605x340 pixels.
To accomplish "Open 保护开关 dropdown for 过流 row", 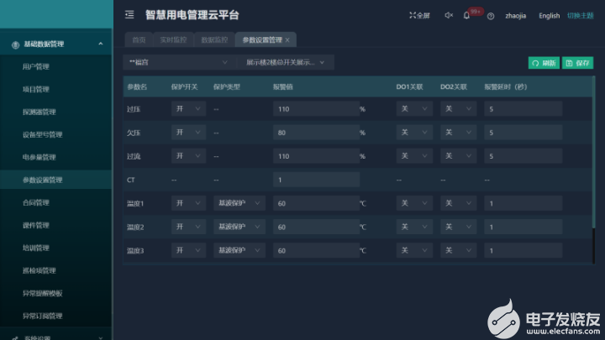I will click(188, 156).
